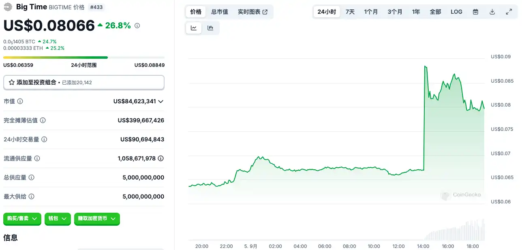
Task: Click the download chart icon
Action: [492, 12]
